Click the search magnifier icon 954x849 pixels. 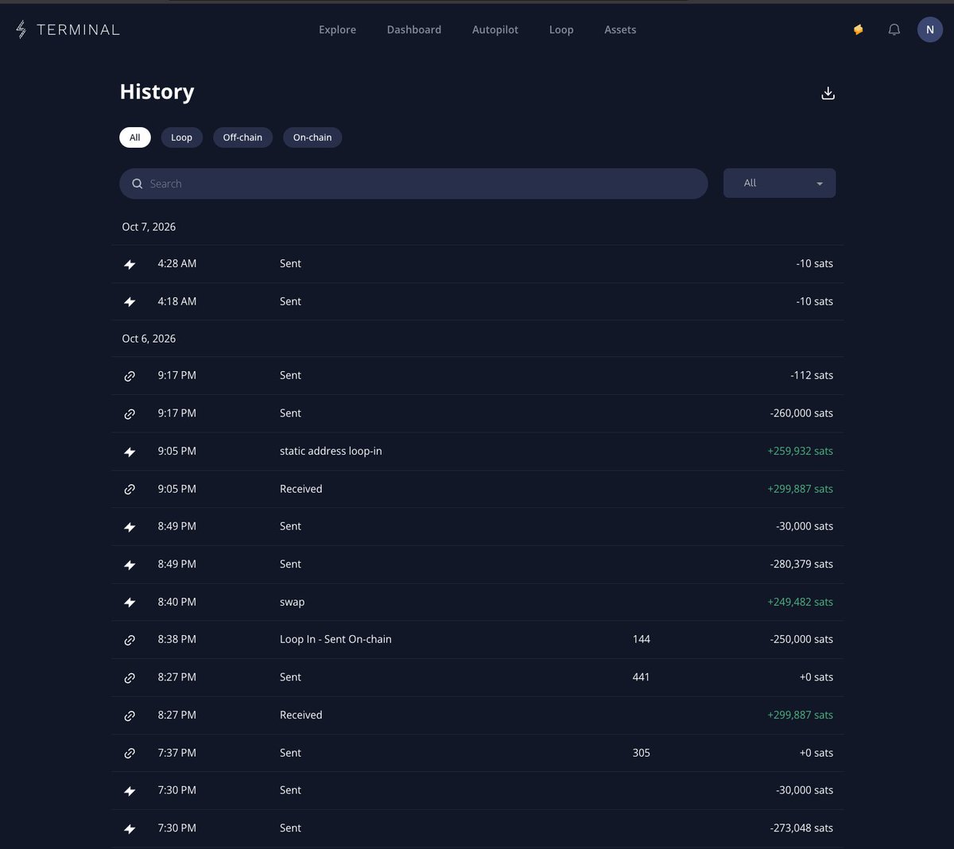pyautogui.click(x=138, y=184)
